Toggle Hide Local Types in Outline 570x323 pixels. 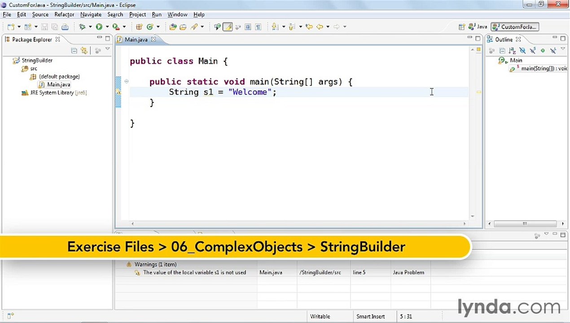pos(553,51)
